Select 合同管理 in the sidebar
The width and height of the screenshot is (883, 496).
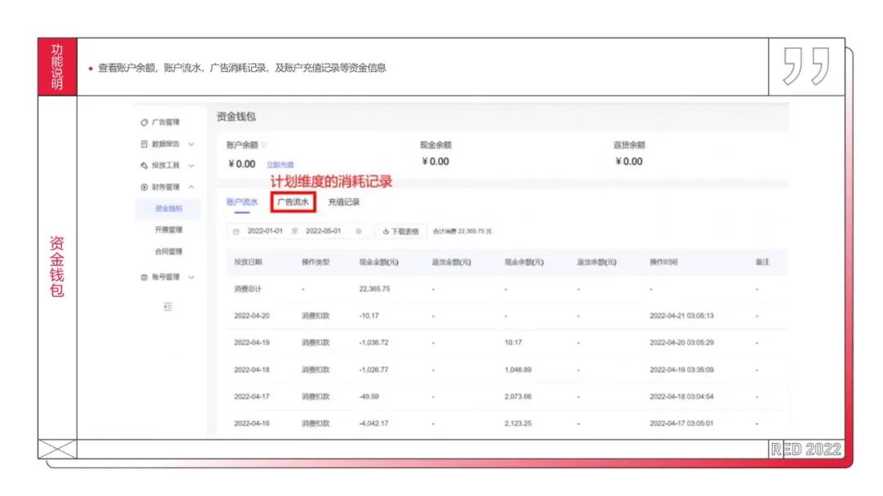168,252
